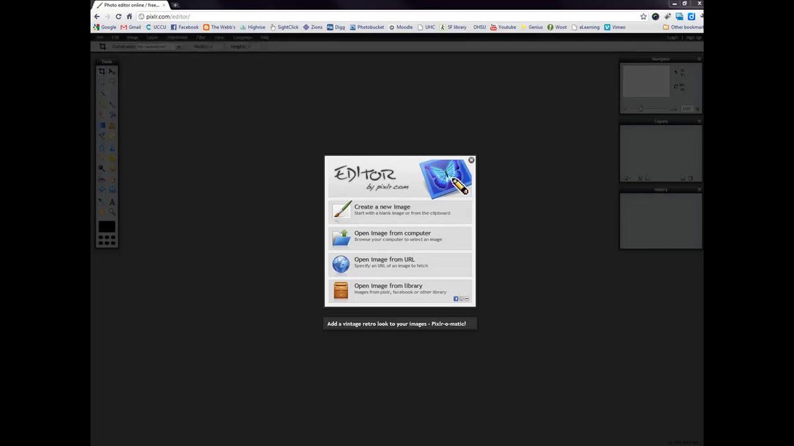794x446 pixels.
Task: Open a new browser tab
Action: 175,5
